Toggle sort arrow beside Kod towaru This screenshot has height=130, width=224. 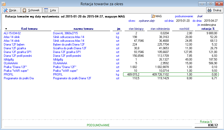pyautogui.click(x=6, y=29)
